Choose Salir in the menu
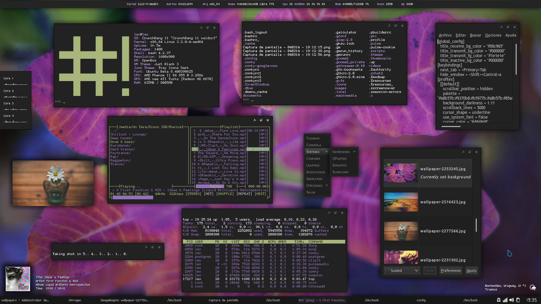Image resolution: width=541 pixels, height=304 pixels. [317, 192]
